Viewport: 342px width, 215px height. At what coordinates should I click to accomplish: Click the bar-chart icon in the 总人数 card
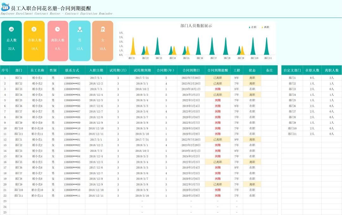click(x=11, y=29)
